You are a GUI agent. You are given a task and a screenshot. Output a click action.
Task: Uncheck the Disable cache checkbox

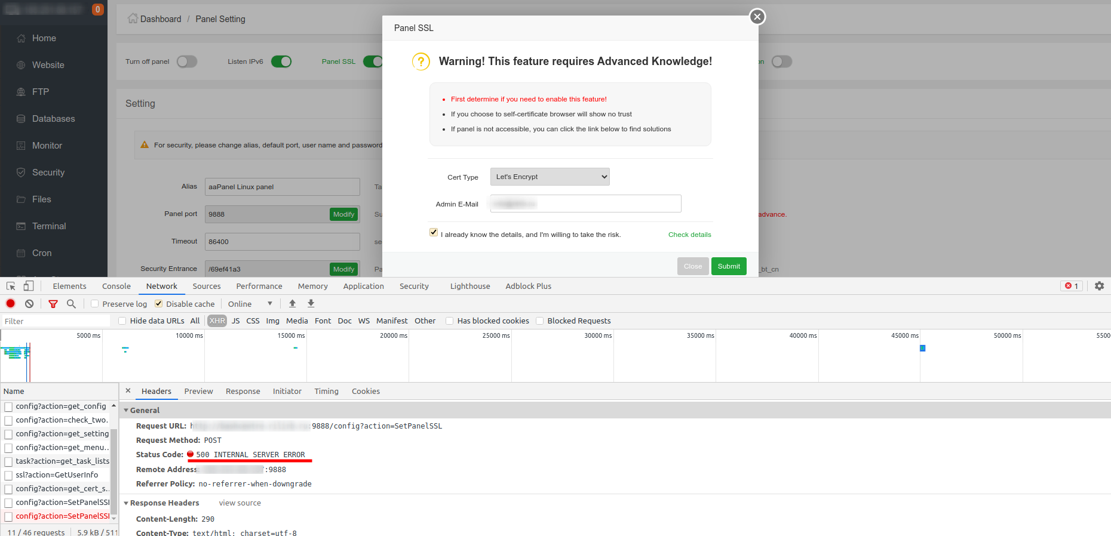[159, 304]
